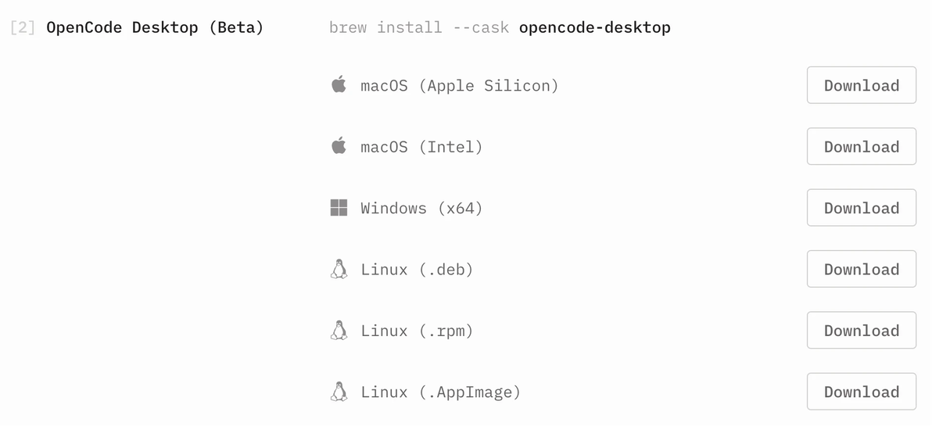This screenshot has height=426, width=932.
Task: Click the penguin icon next to Linux (.deb)
Action: [x=339, y=269]
